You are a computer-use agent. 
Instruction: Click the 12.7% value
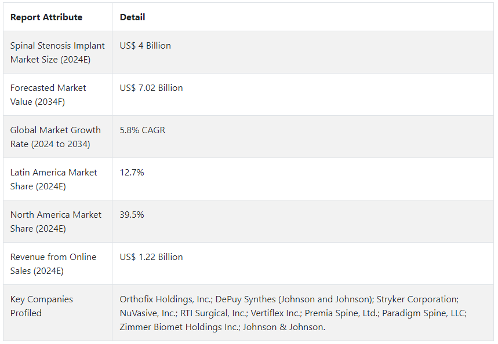(132, 173)
